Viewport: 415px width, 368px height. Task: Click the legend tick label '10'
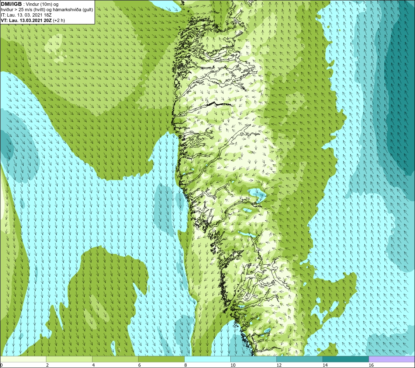(x=233, y=365)
